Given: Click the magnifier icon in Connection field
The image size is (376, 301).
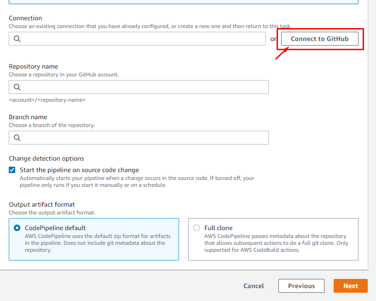Looking at the screenshot, I should tap(17, 39).
